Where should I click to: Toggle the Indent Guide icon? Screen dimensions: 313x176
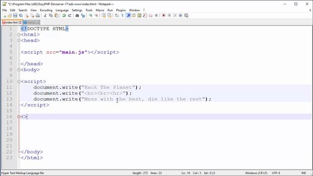tap(128, 16)
